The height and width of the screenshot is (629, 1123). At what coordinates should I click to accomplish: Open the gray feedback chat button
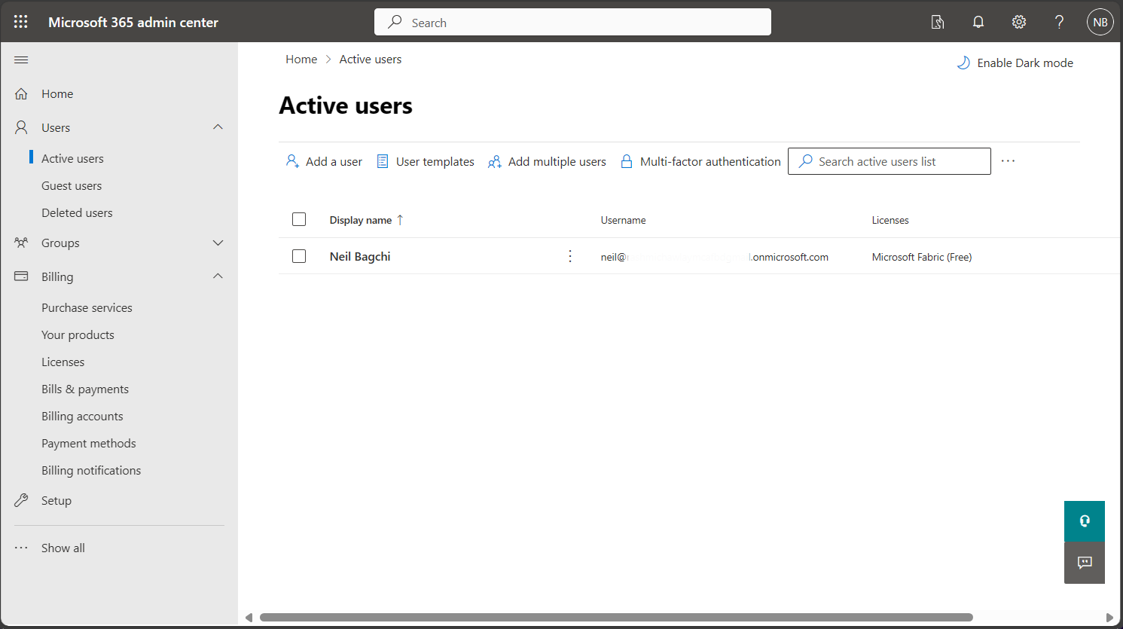[1085, 563]
